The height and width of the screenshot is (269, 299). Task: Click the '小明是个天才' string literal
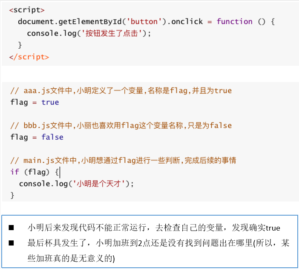(x=101, y=184)
